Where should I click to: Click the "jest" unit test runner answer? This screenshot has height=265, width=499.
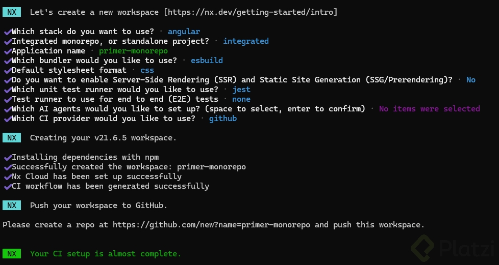click(x=241, y=90)
